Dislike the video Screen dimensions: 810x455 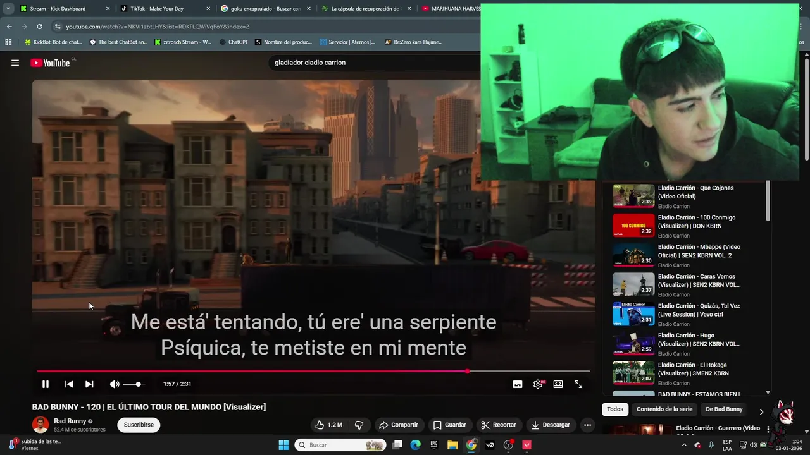tap(359, 425)
